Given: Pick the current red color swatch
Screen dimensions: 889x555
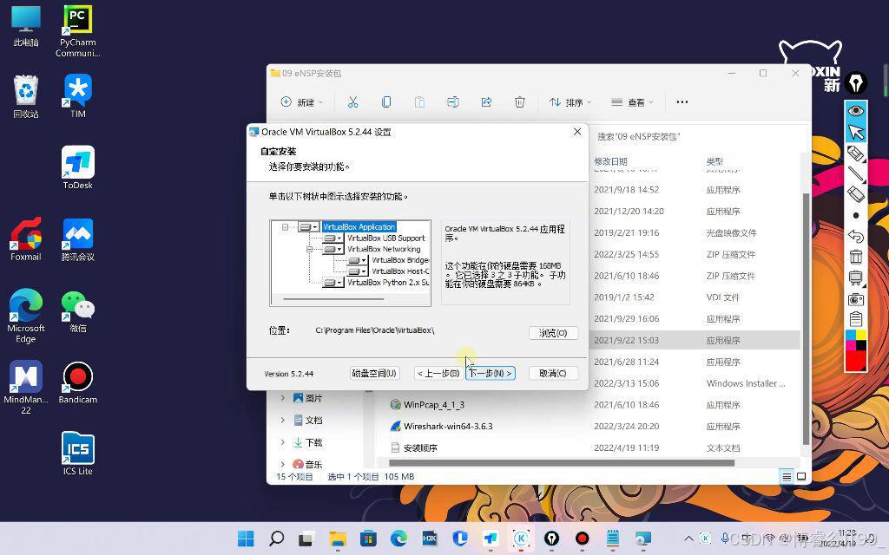Looking at the screenshot, I should click(855, 361).
